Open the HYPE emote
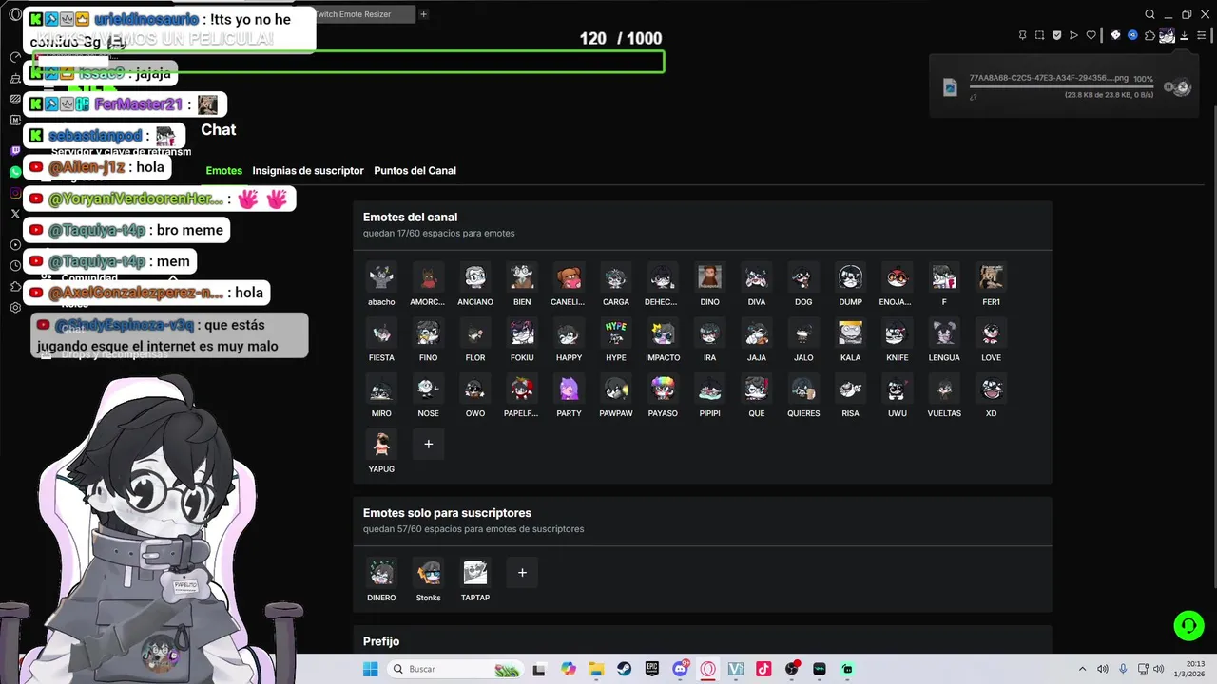Screen dimensions: 1217x684 616,333
